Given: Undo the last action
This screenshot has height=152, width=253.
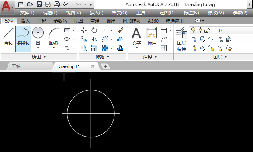Looking at the screenshot, I should [66, 4].
